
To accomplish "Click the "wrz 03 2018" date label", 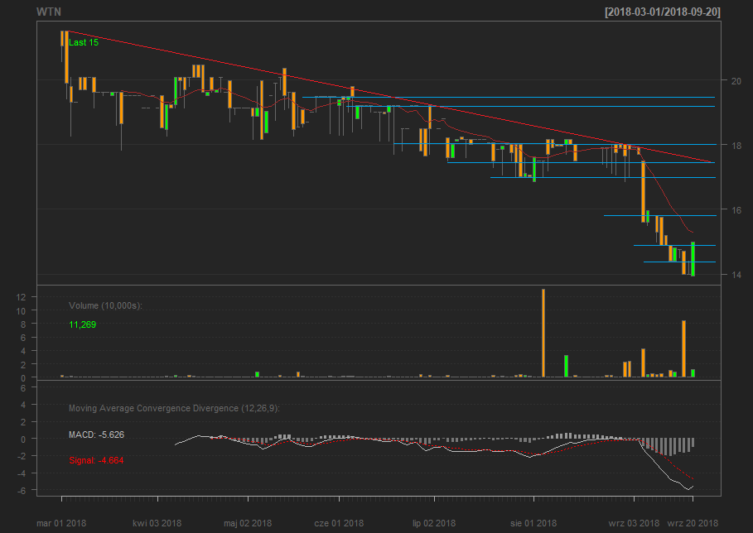I will (x=634, y=523).
